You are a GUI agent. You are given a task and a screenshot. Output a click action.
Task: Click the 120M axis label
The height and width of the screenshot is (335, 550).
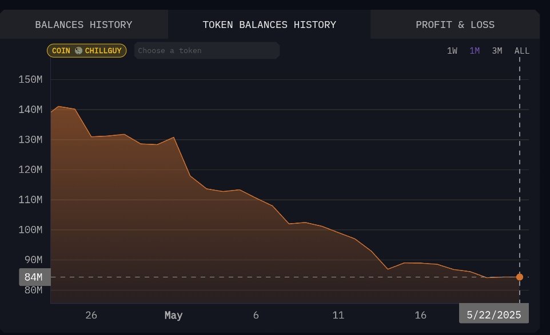(30, 169)
